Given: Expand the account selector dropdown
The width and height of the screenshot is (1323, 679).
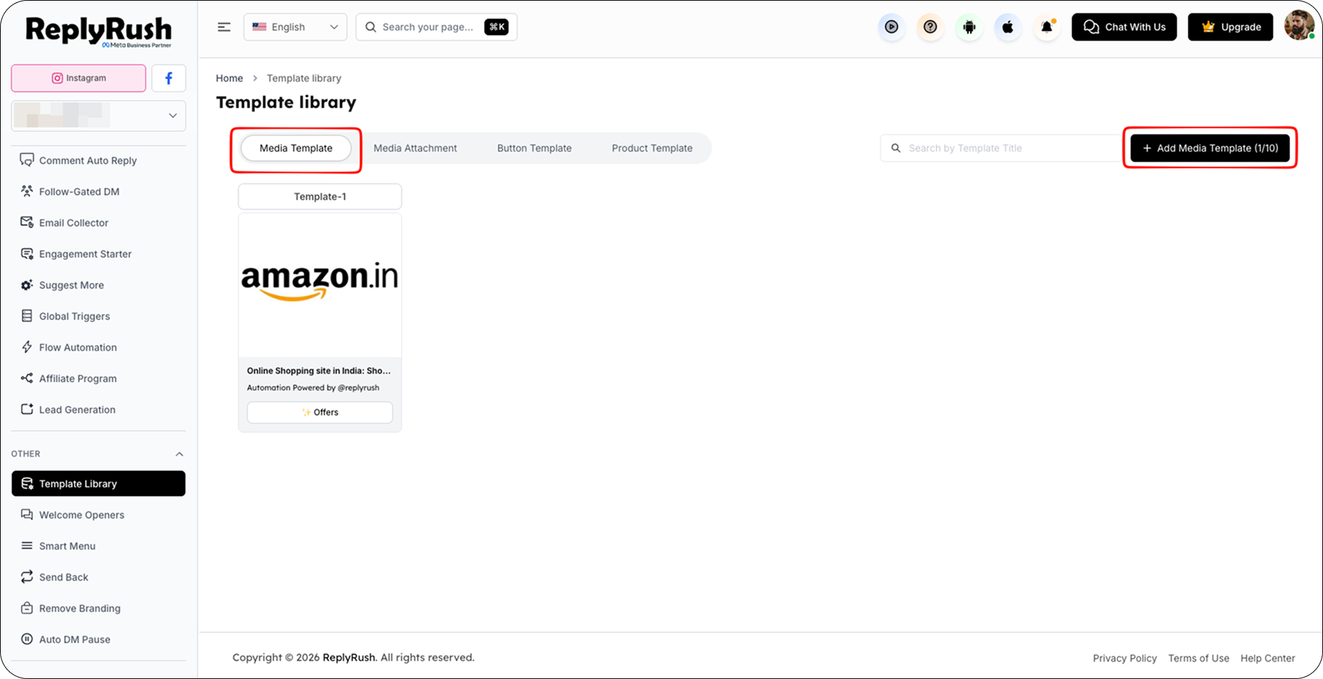Looking at the screenshot, I should pos(98,116).
